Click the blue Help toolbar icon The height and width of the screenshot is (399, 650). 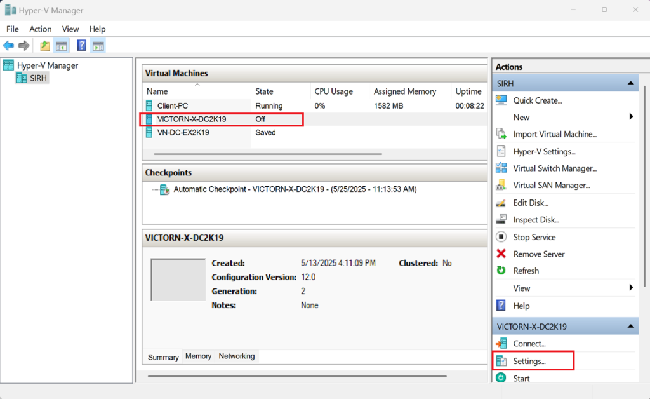(81, 45)
